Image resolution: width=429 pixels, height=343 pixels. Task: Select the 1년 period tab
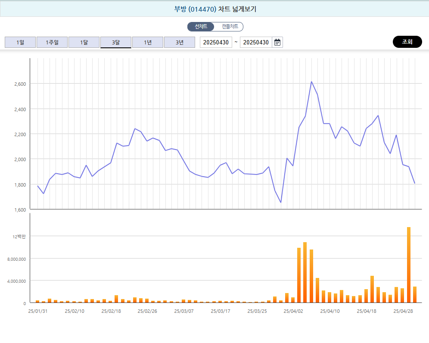click(148, 42)
